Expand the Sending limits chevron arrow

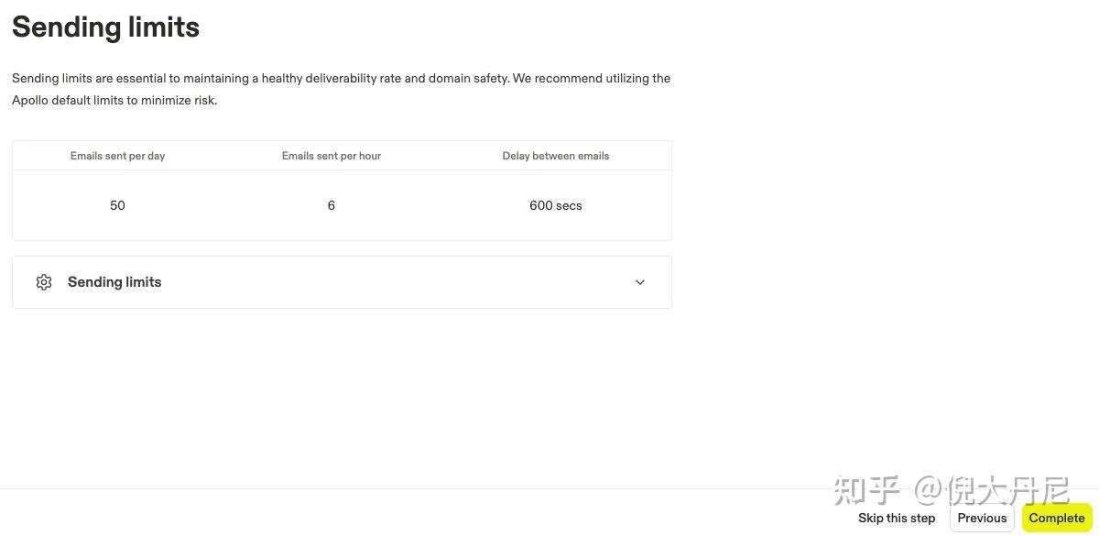(640, 282)
